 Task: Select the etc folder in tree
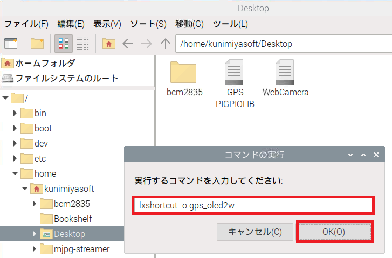point(33,158)
